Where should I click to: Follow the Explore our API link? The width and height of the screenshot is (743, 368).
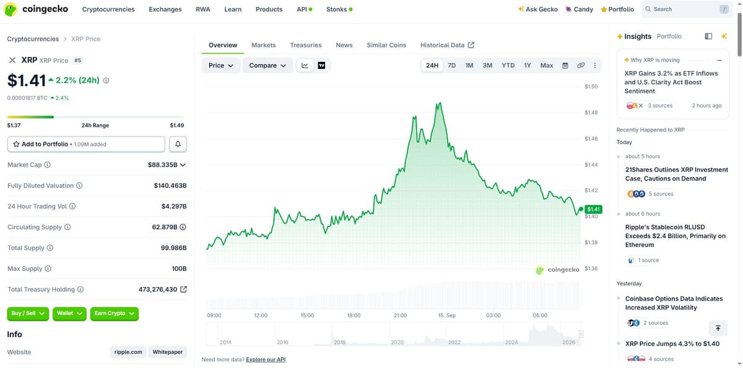click(266, 359)
